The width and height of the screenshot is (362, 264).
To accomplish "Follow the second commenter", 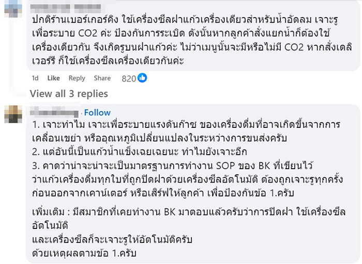I will pos(97,112).
